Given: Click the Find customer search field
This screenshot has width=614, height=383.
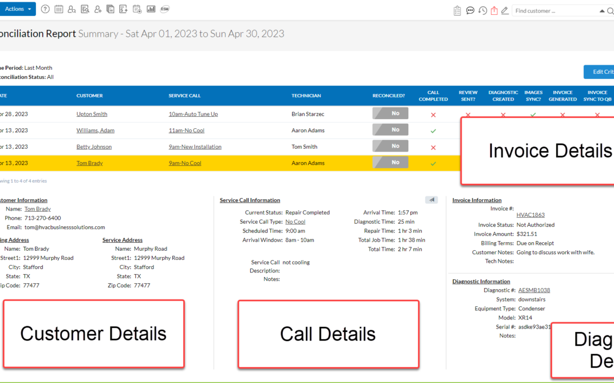Looking at the screenshot, I should (x=554, y=11).
